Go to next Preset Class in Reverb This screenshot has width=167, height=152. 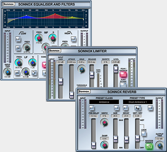[x=116, y=108]
